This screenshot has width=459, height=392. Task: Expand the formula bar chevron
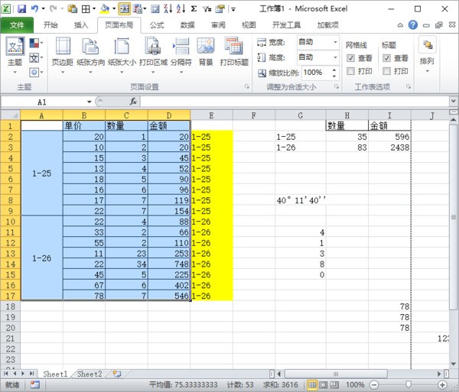click(453, 102)
